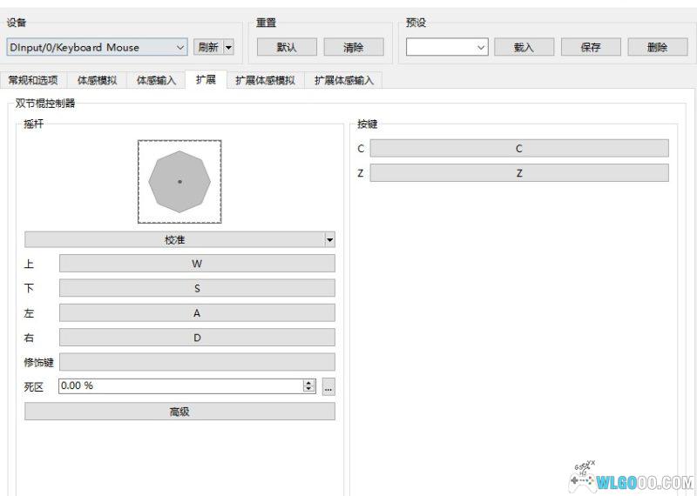
Task: Click the 死区 spinner arrows
Action: click(x=309, y=385)
